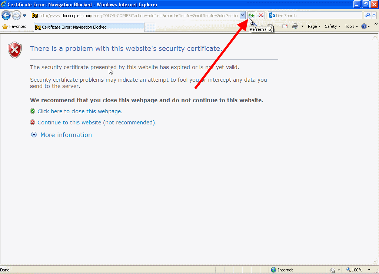The image size is (379, 274).
Task: Expand the Print options dropdown arrow
Action: tap(302, 26)
